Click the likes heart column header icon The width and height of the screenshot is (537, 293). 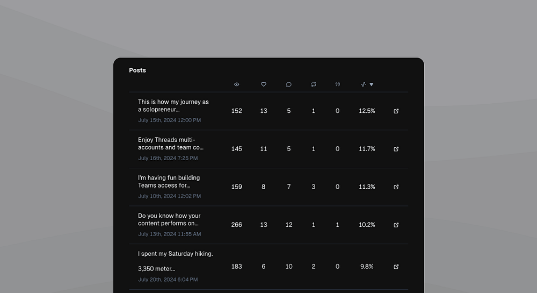coord(264,84)
